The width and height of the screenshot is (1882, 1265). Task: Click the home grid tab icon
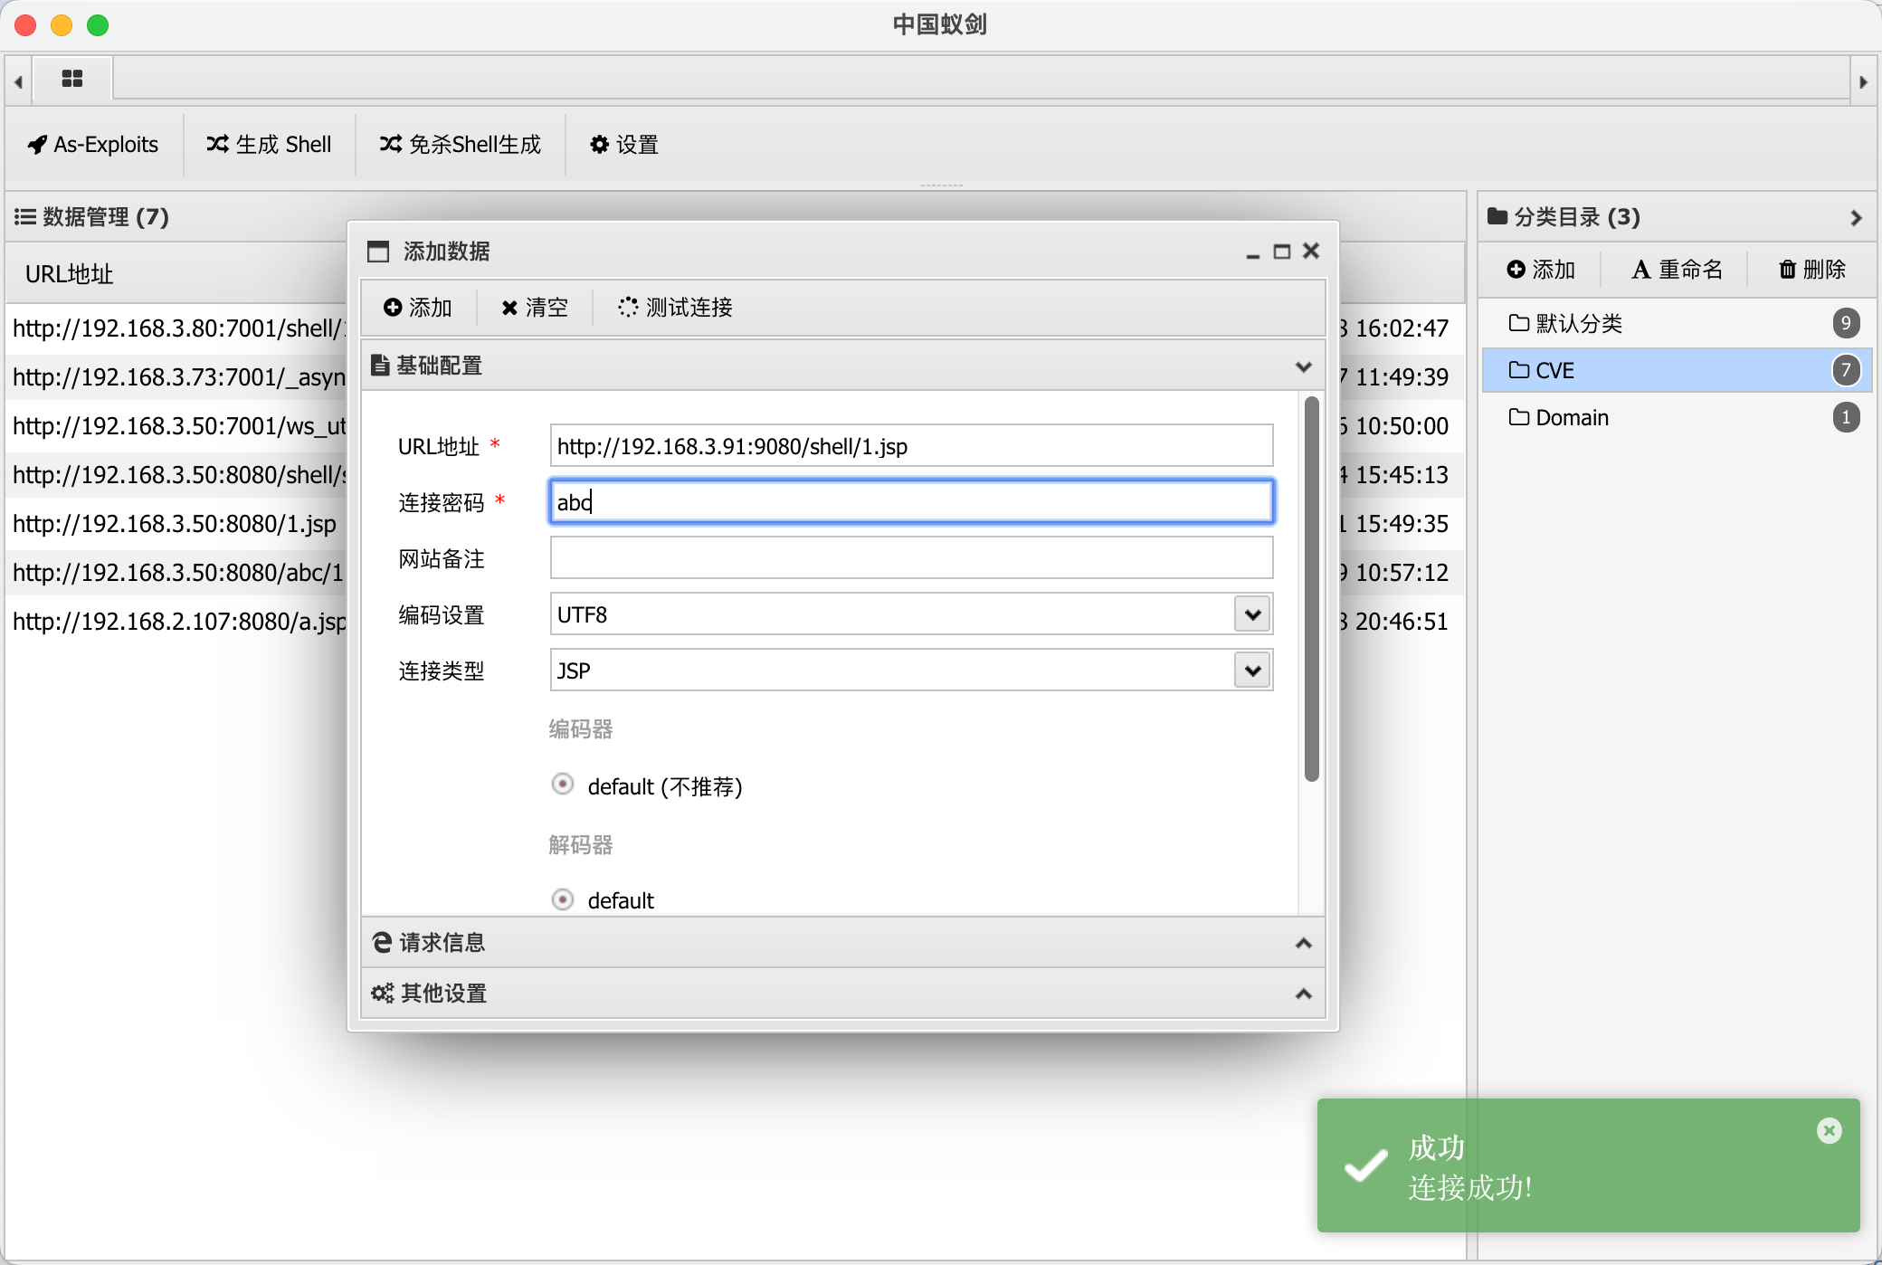[72, 80]
